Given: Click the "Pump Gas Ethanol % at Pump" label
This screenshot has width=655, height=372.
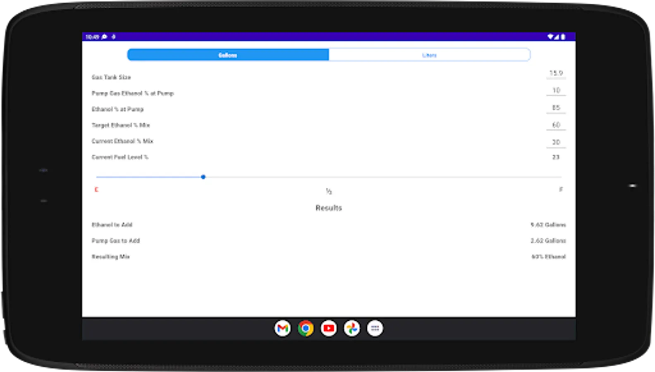Looking at the screenshot, I should pos(133,93).
